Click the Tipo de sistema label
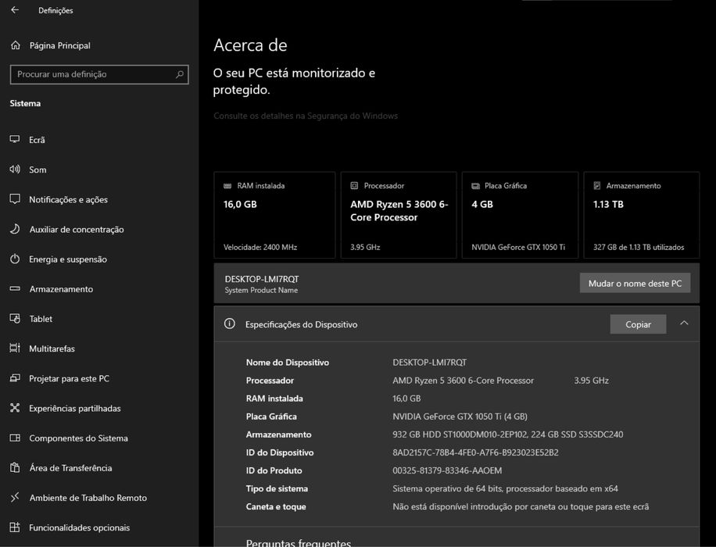This screenshot has width=716, height=547. point(277,488)
